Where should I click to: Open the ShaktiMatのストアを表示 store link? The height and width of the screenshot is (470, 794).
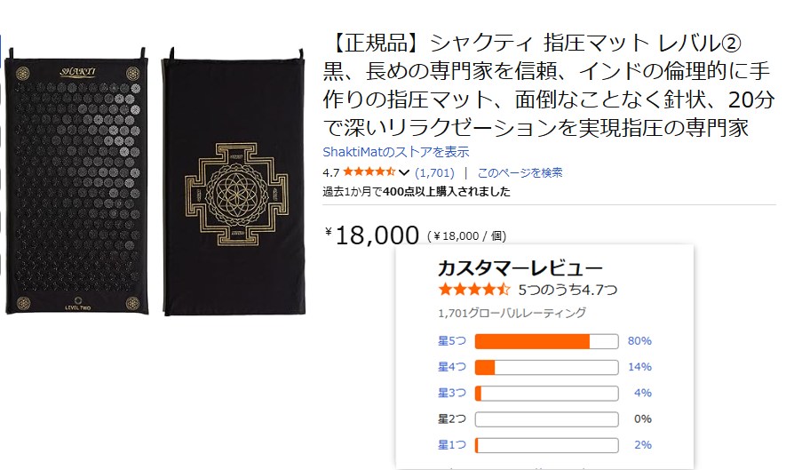point(395,152)
